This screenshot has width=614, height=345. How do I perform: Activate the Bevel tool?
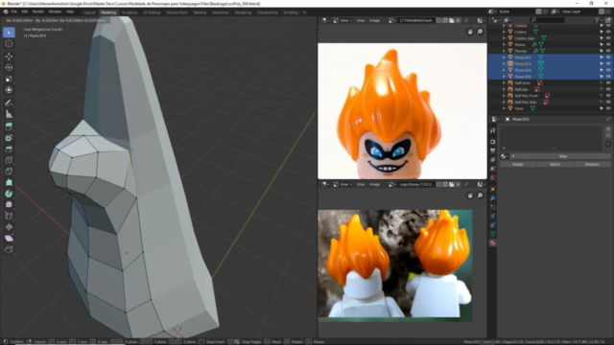[9, 149]
